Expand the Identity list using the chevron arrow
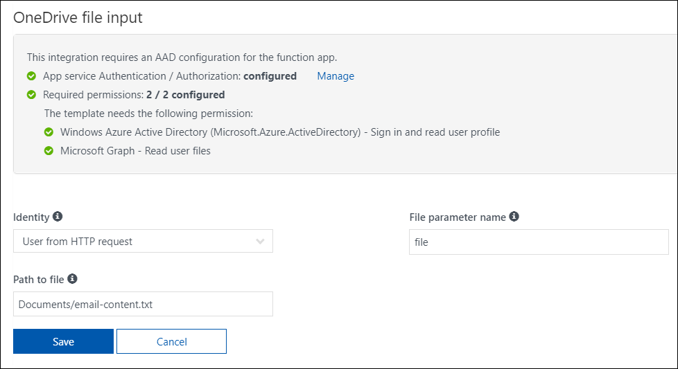This screenshot has width=678, height=369. (260, 242)
